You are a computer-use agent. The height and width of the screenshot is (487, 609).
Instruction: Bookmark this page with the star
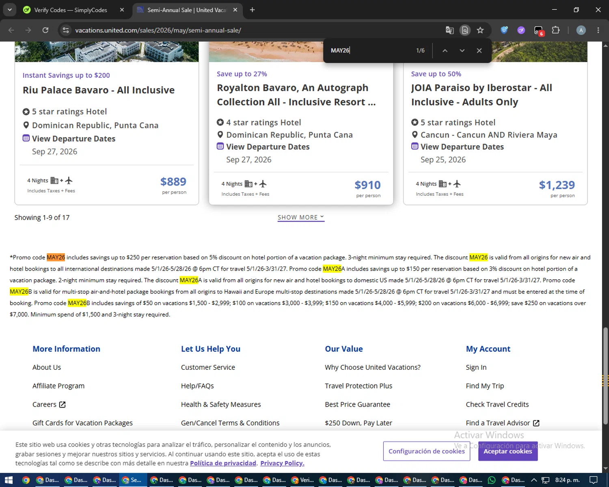tap(480, 30)
